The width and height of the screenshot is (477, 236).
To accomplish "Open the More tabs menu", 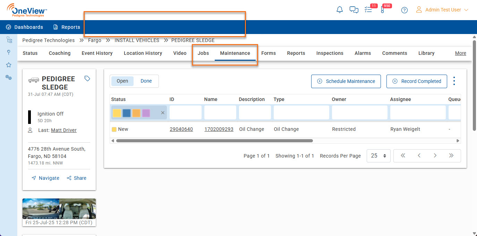I will 460,53.
